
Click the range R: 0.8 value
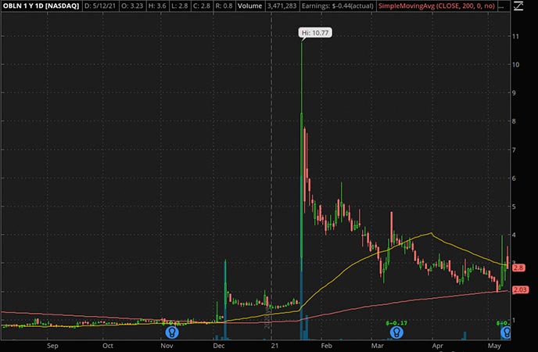224,5
